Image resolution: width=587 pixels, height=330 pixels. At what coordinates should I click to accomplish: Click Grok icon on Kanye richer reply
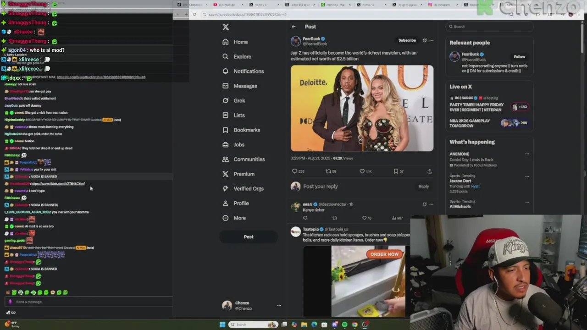click(x=424, y=204)
